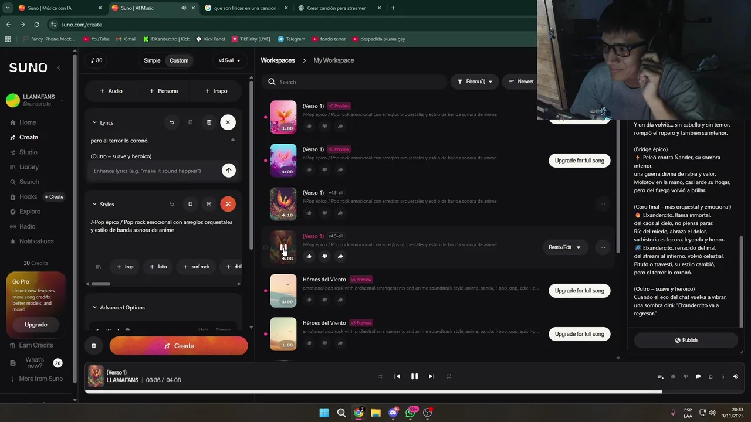Open the Home page in the sidebar
Screen dimensions: 751x422
pyautogui.click(x=28, y=122)
